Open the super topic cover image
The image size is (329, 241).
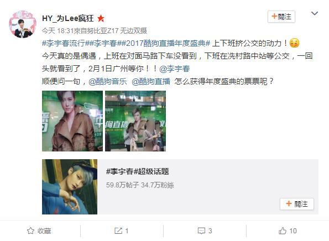(x=70, y=187)
